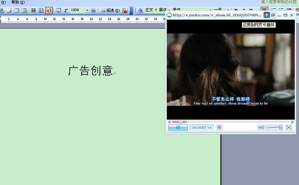Open the 帮助 (Help) menu
This screenshot has height=185, width=299.
coord(18,2)
